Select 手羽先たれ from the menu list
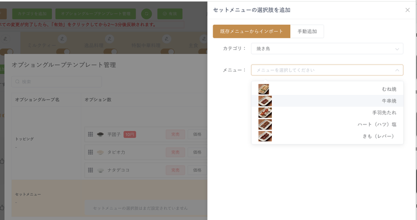The height and width of the screenshot is (220, 417). pos(328,112)
